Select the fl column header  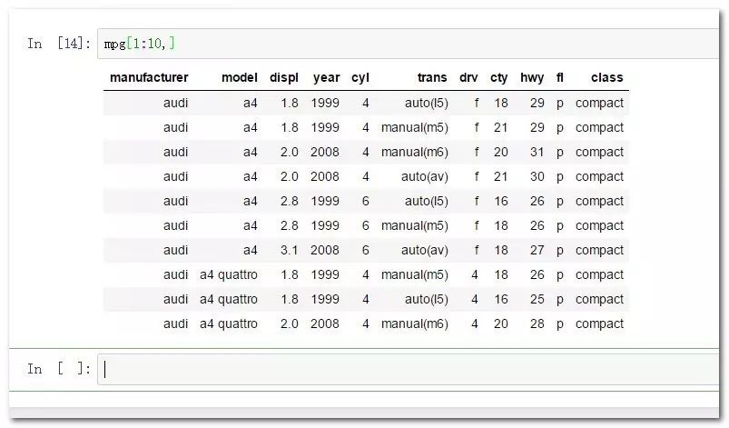point(560,77)
